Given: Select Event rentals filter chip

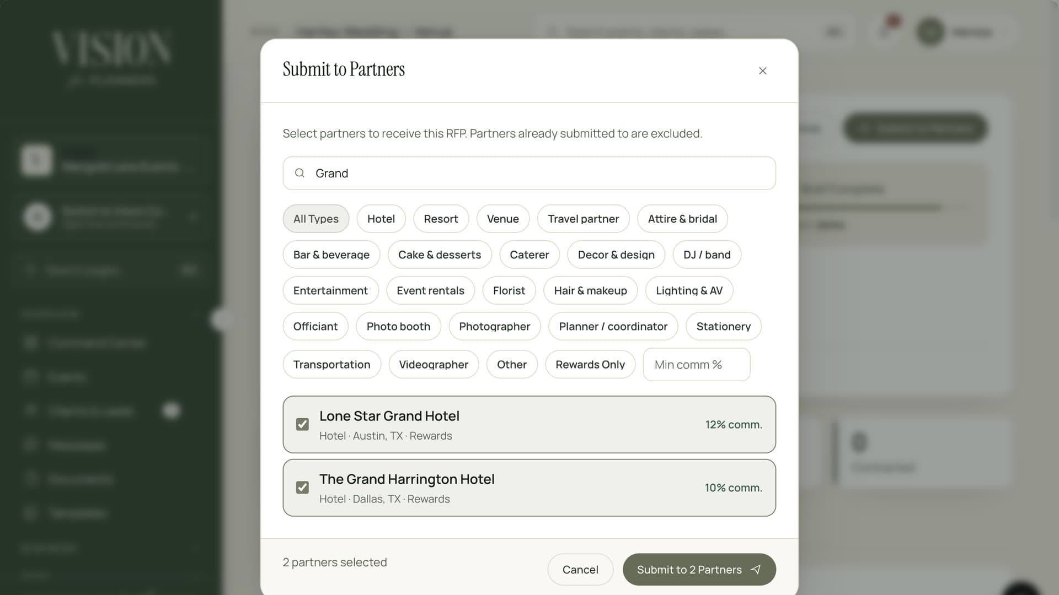Looking at the screenshot, I should 430,290.
